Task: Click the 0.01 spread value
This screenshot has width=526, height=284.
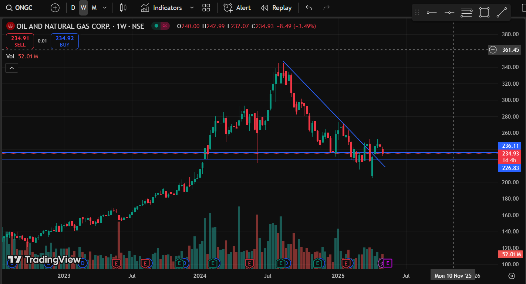Action: (42, 41)
